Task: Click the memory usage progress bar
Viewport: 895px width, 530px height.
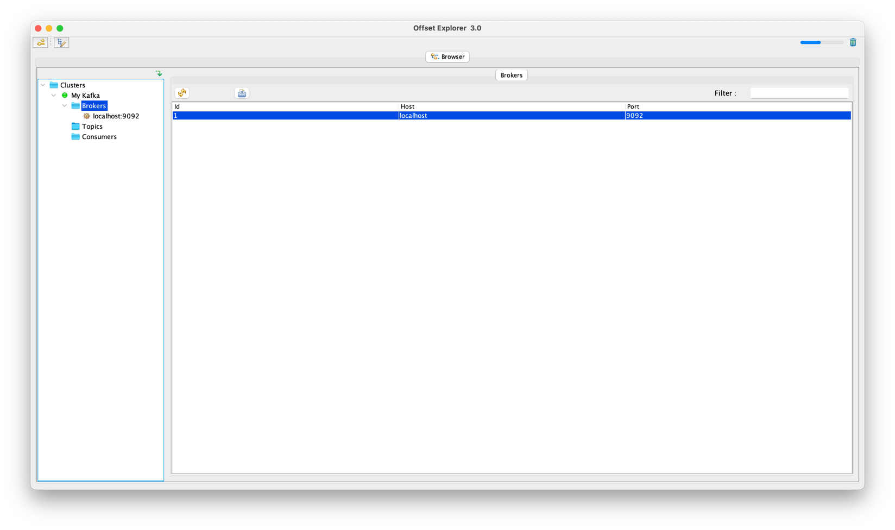Action: (x=821, y=42)
